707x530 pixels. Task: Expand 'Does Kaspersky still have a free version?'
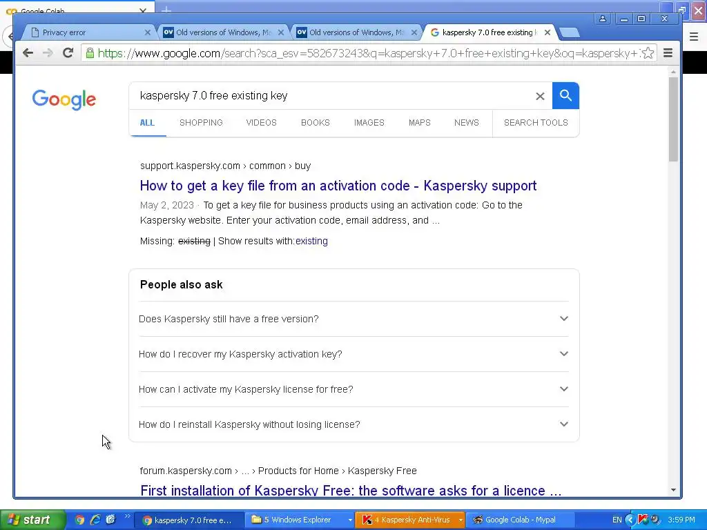(x=353, y=319)
